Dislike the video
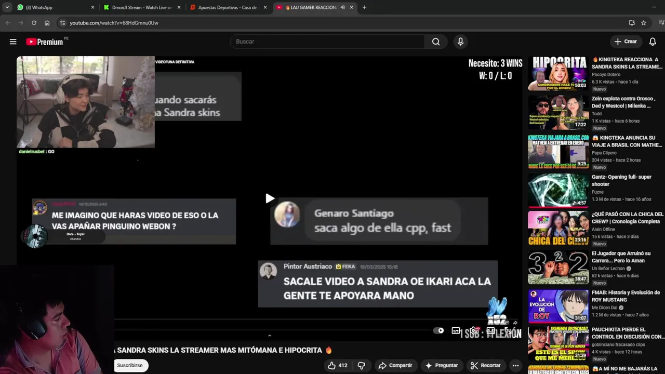Screen dimensions: 665x374 (361, 365)
